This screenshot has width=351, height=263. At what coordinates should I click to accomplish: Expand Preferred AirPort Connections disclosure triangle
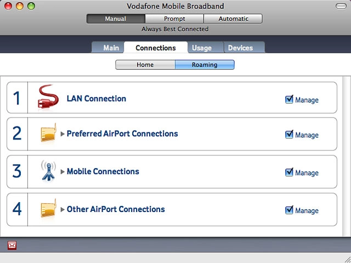pyautogui.click(x=63, y=135)
